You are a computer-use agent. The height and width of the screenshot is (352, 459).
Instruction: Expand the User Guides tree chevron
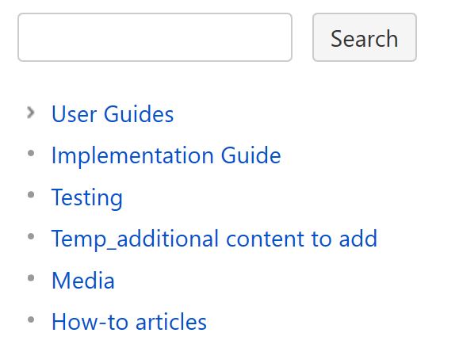point(31,113)
